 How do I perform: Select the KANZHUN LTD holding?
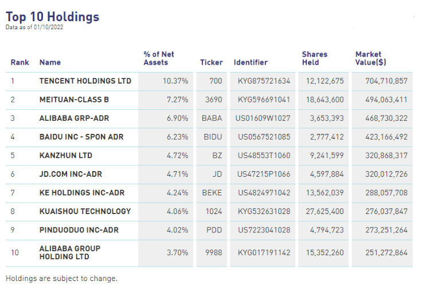pyautogui.click(x=65, y=156)
